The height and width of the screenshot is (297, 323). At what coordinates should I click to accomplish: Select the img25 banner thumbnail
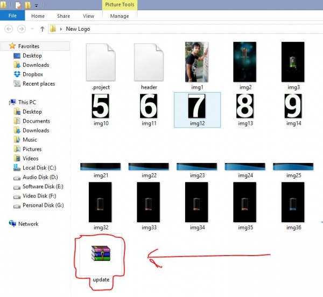point(293,166)
